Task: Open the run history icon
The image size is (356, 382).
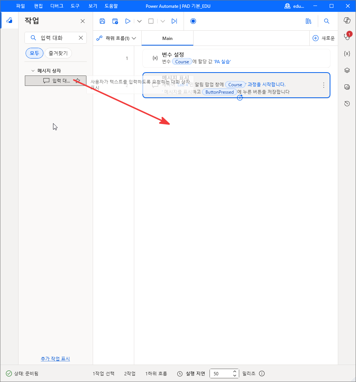Action: pos(347,104)
